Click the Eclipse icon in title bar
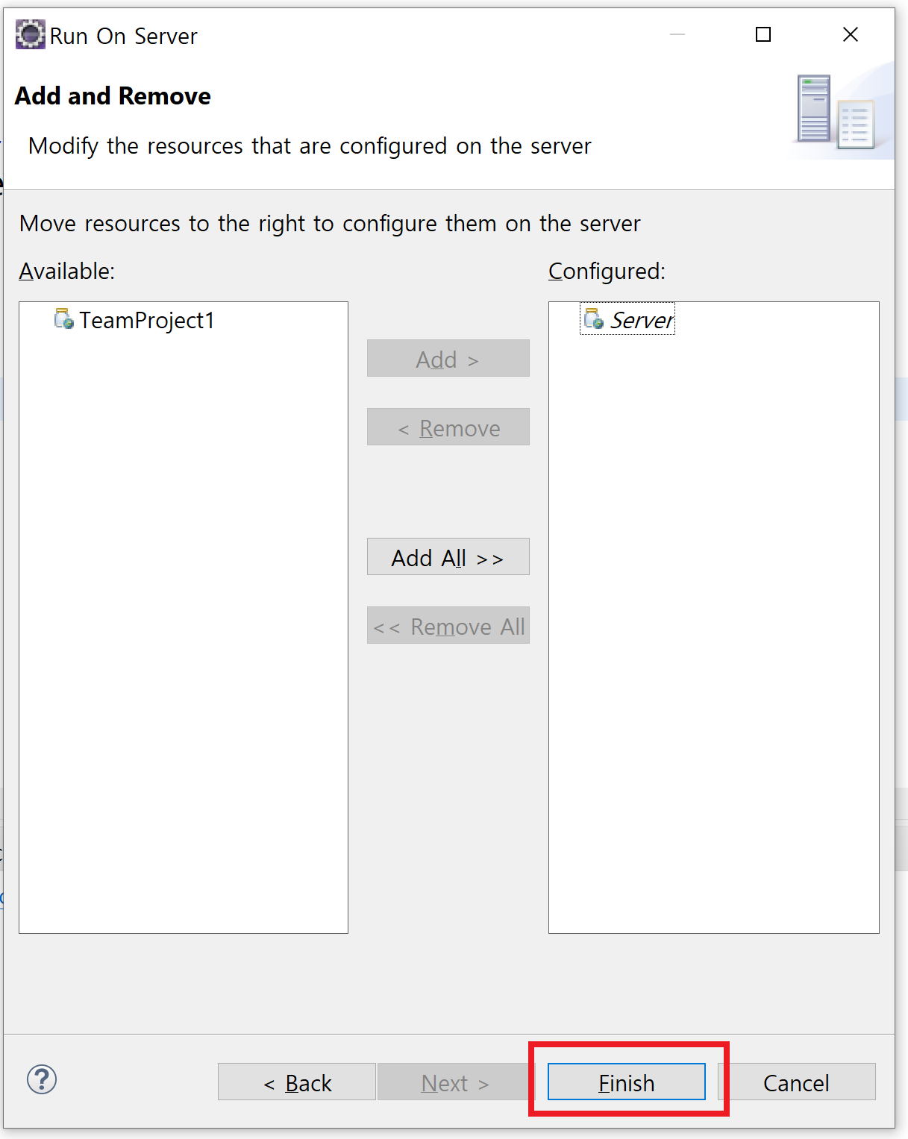This screenshot has width=908, height=1139. [31, 35]
